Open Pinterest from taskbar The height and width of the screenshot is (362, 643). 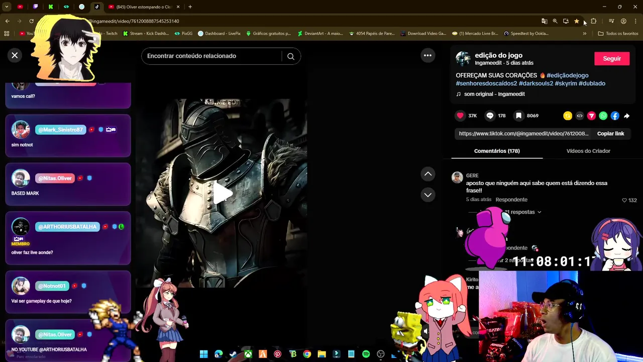coord(277,354)
